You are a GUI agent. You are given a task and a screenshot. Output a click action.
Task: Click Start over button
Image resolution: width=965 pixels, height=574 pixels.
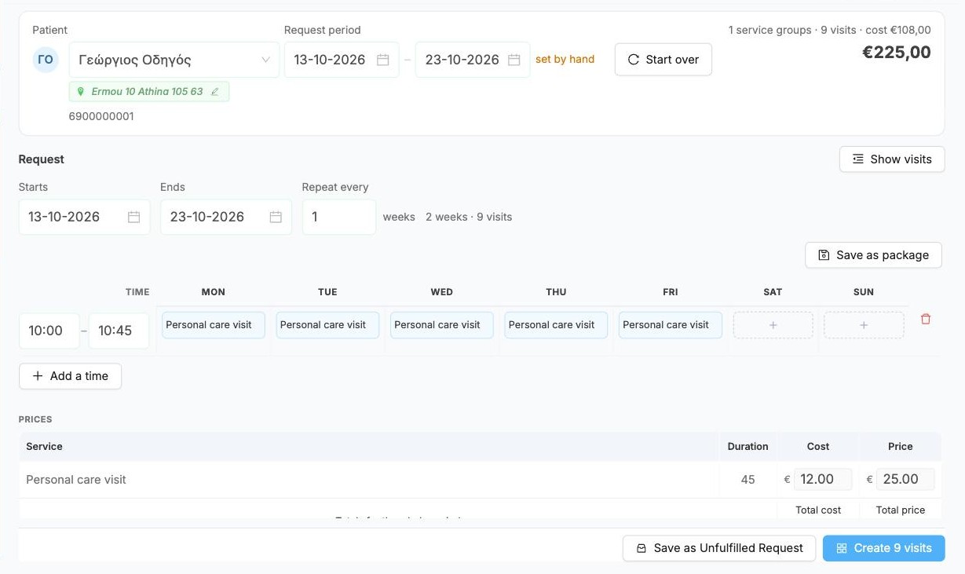pyautogui.click(x=663, y=60)
